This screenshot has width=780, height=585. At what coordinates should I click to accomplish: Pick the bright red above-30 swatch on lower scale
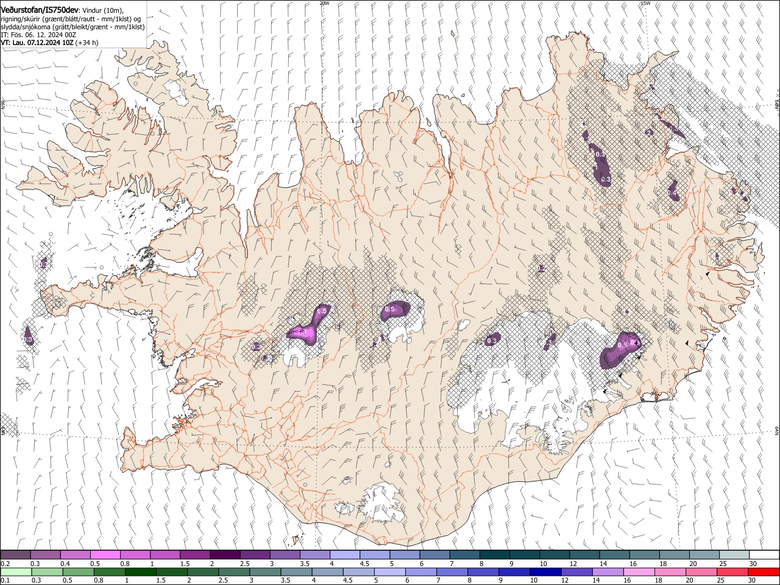(764, 572)
